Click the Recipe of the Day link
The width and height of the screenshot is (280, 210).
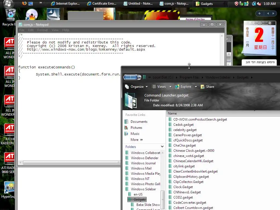pyautogui.click(x=195, y=19)
